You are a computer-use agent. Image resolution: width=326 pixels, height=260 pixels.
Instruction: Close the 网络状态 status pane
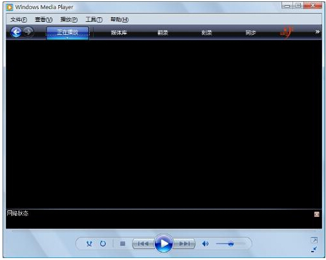316,214
